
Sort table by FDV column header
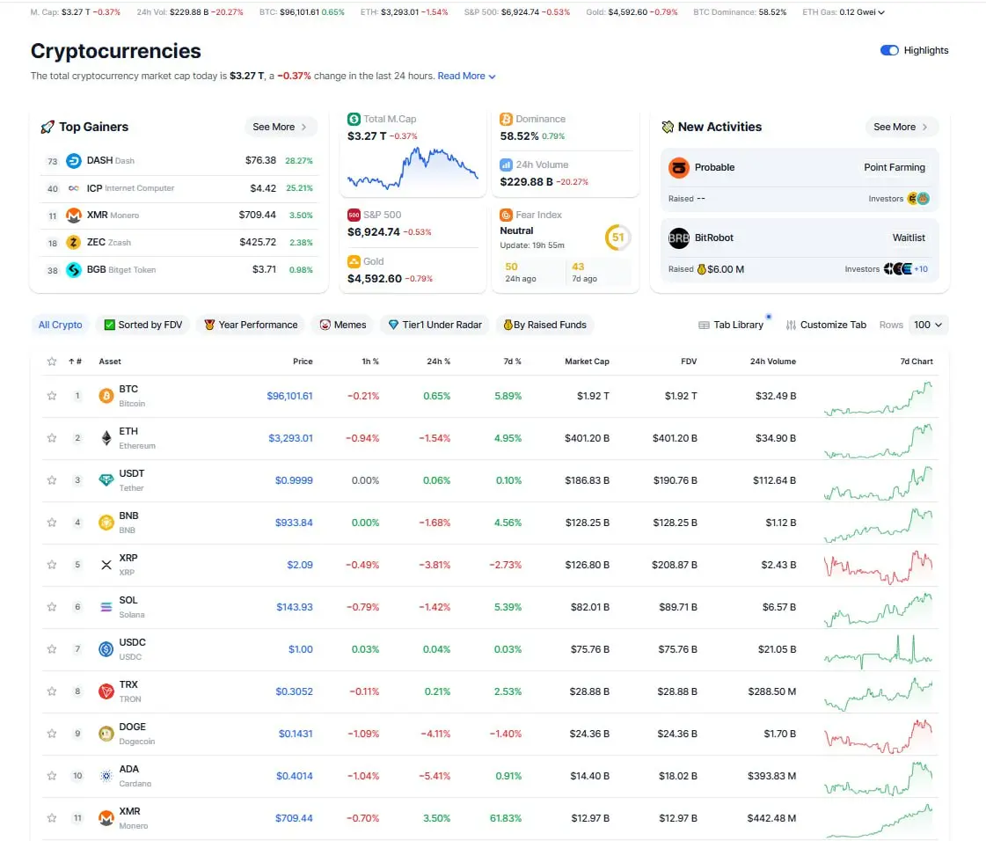coord(689,361)
